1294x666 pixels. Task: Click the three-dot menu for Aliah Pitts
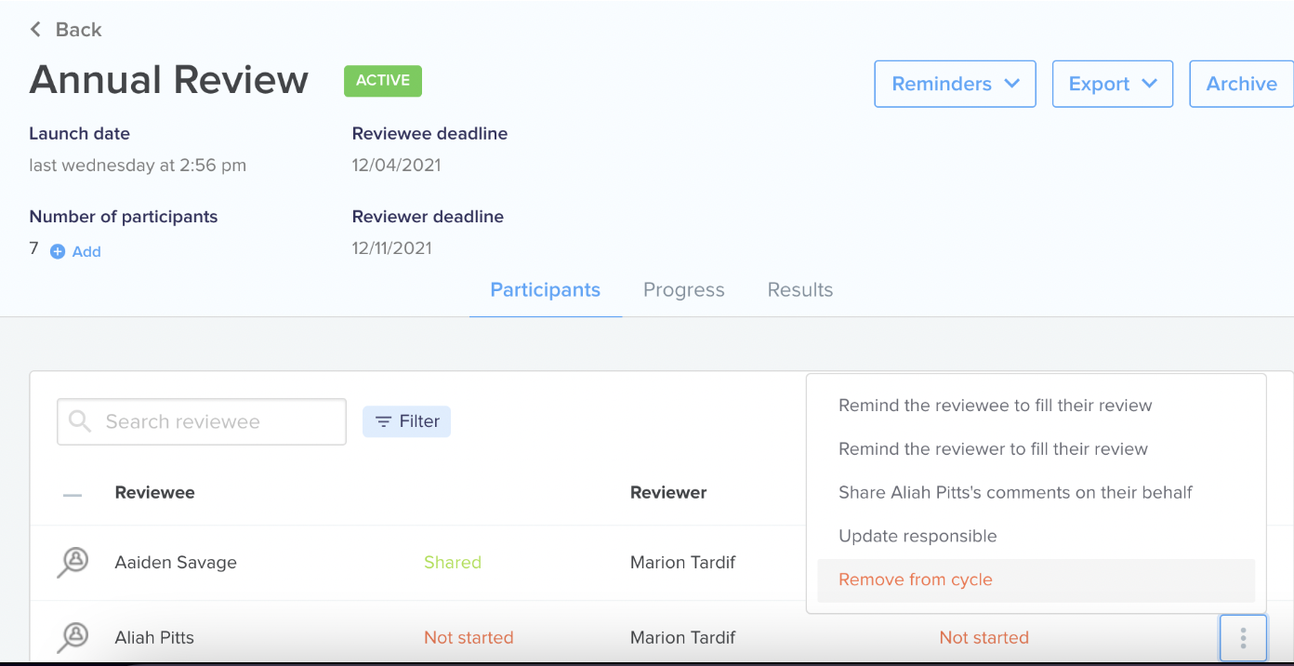[1243, 638]
